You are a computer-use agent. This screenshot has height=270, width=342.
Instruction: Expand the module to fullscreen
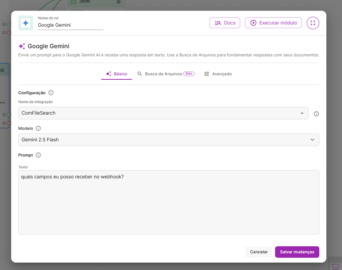(313, 23)
